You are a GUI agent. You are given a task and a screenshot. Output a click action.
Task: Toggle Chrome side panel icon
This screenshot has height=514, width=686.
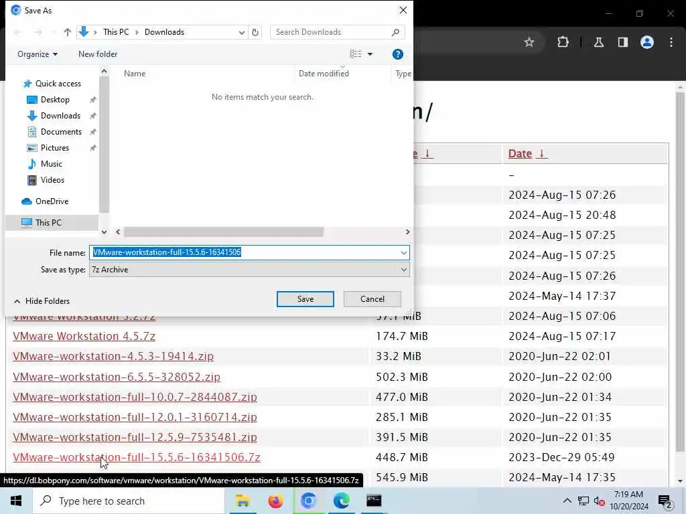(622, 42)
